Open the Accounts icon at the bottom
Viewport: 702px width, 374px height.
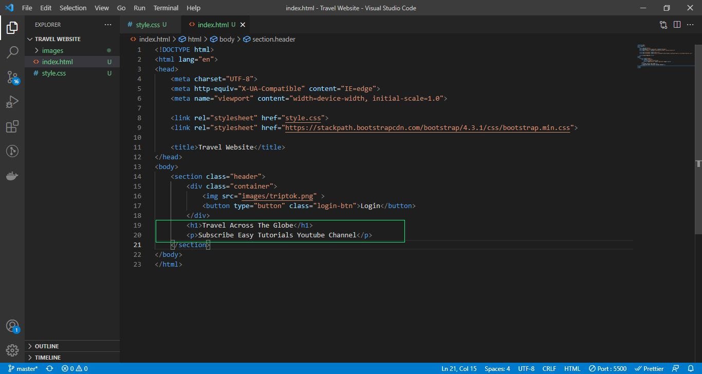(x=12, y=325)
